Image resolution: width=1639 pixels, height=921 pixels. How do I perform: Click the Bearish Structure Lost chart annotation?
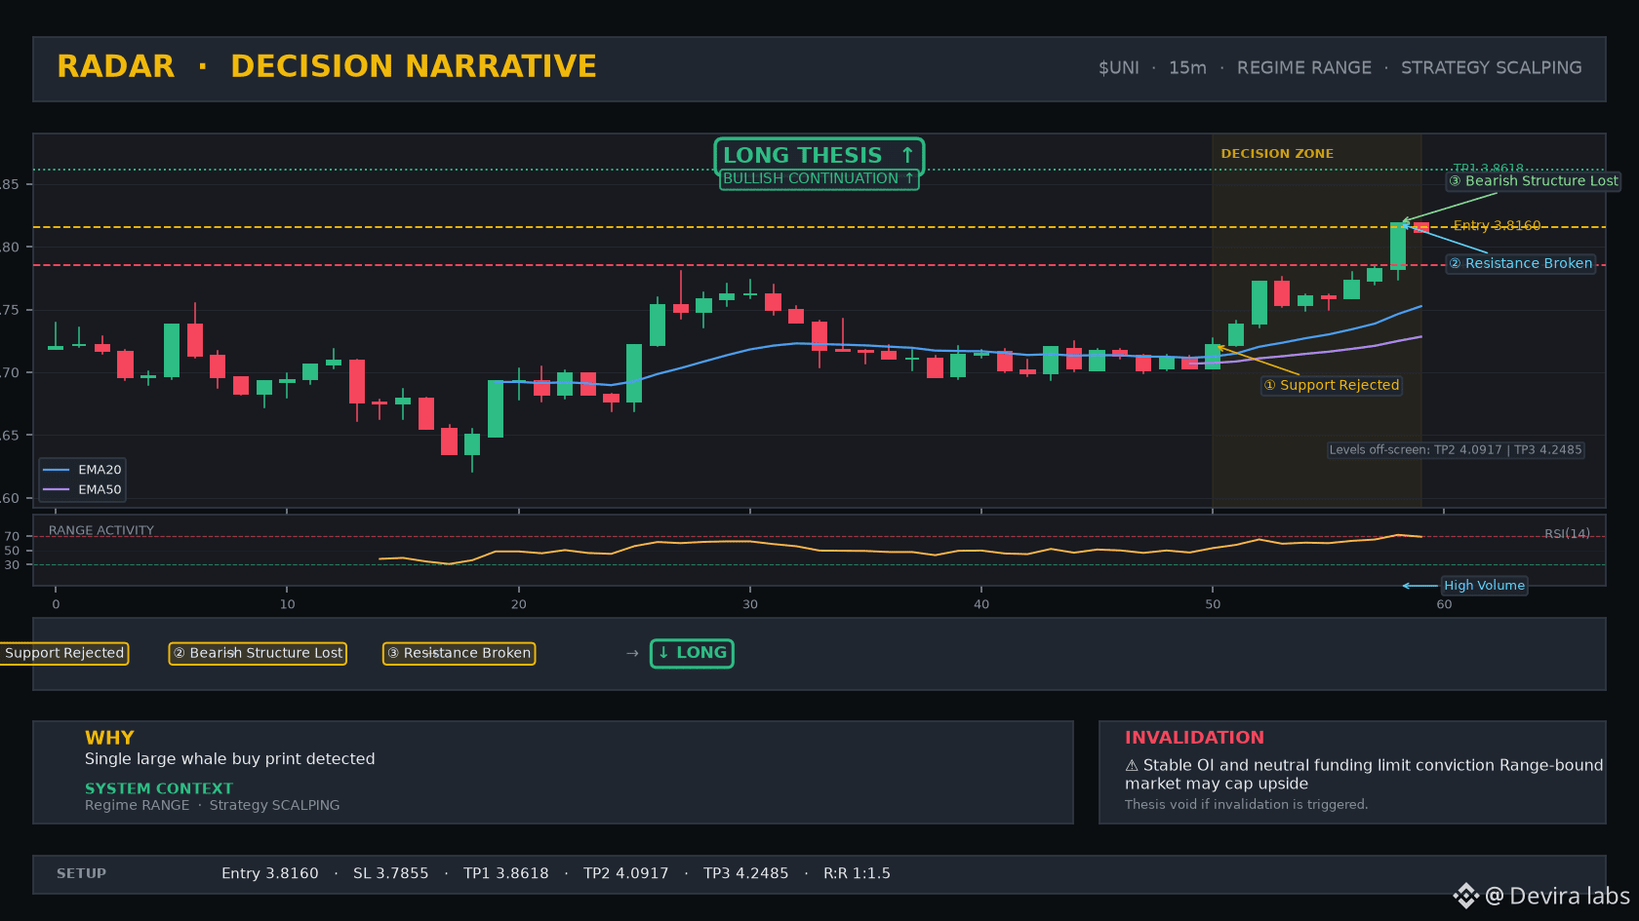click(x=1534, y=180)
